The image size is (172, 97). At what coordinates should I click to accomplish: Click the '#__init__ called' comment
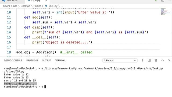point(76,52)
